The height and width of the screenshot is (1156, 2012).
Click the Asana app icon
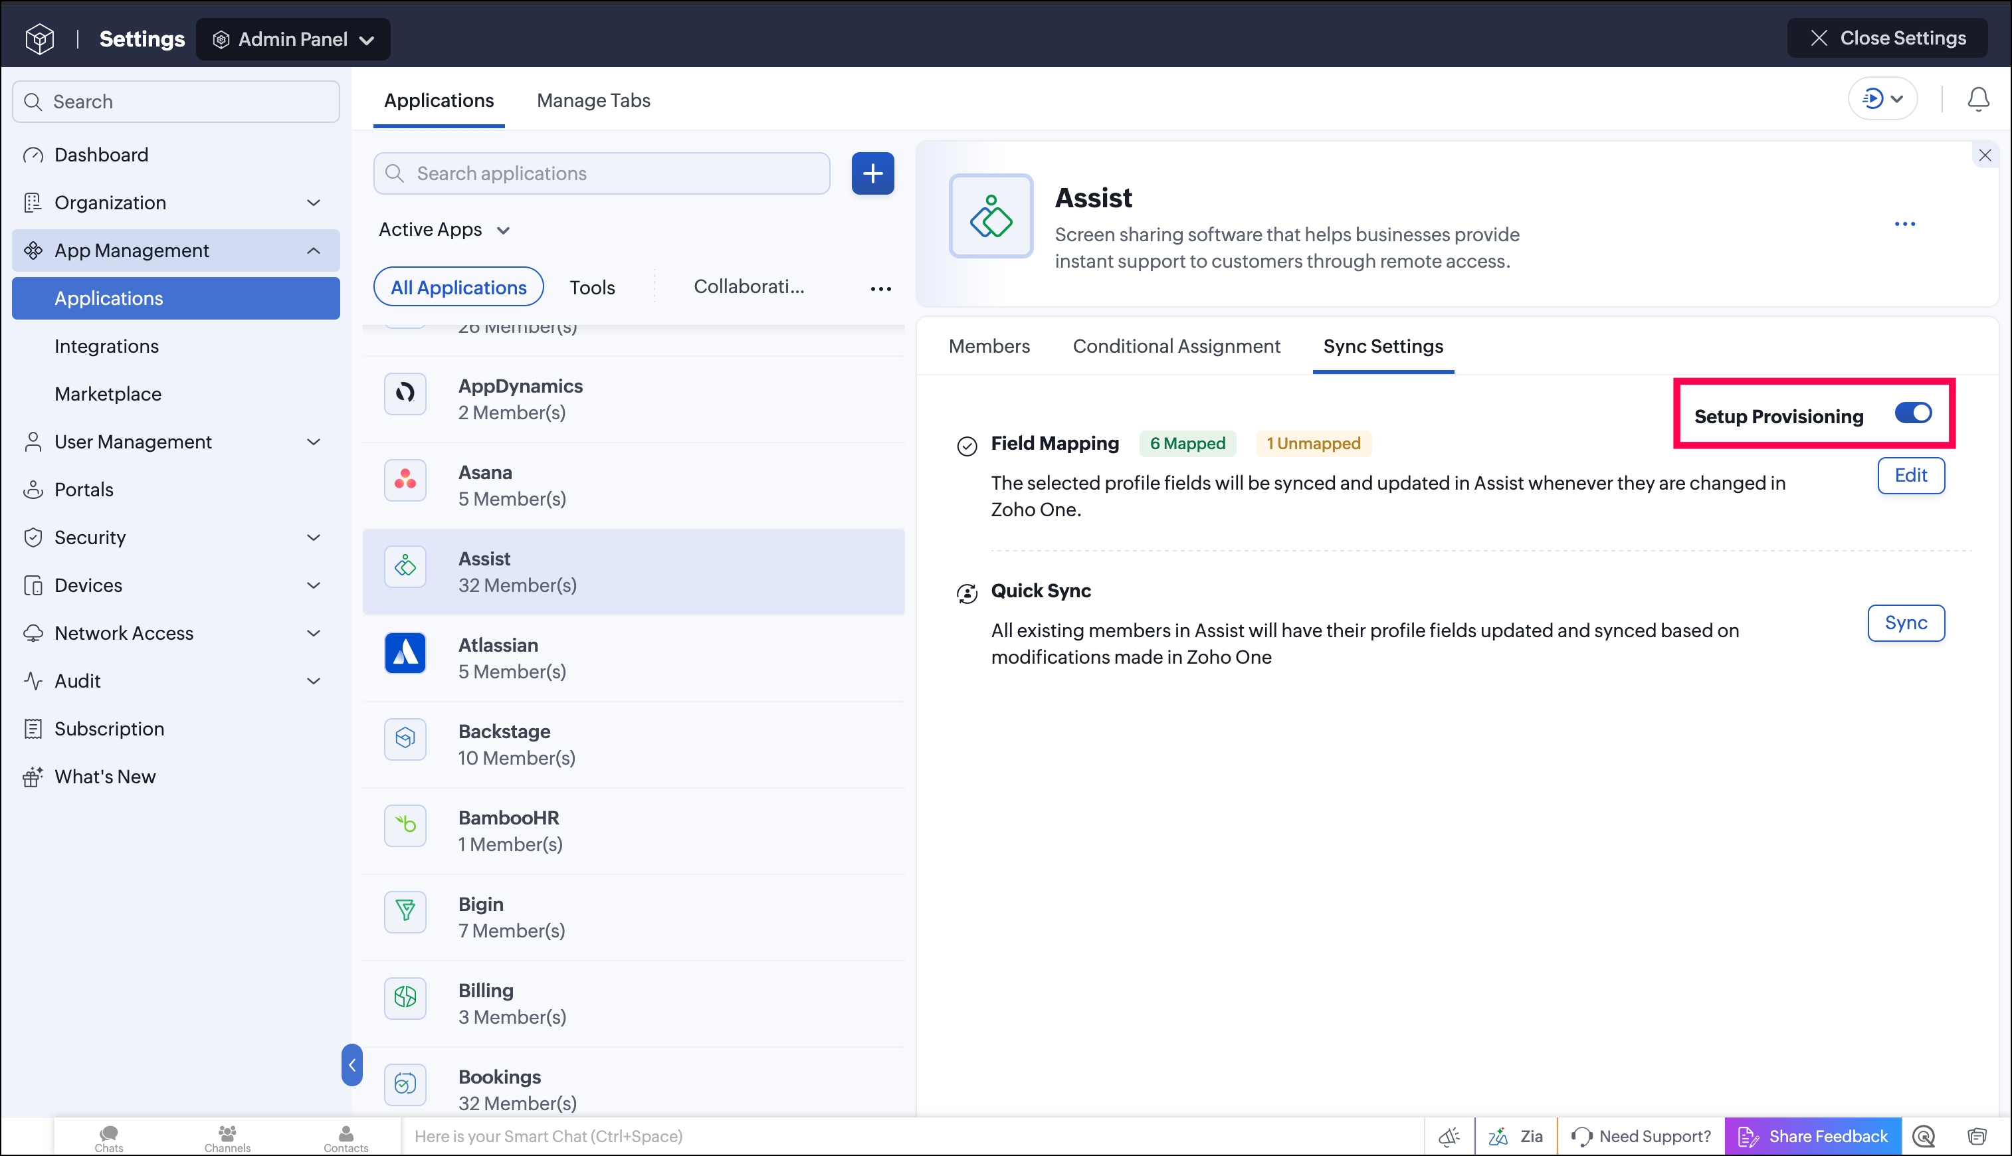405,480
